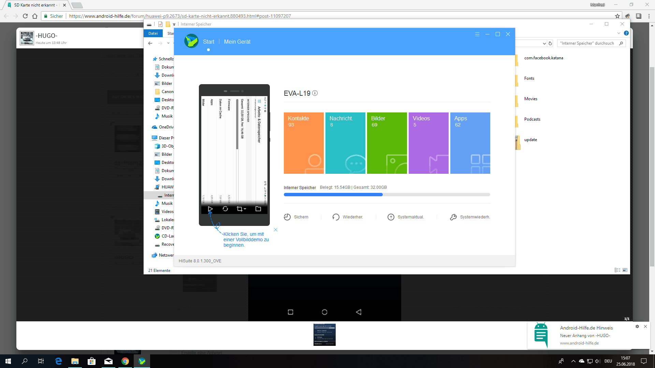Click Wiederher. restore button
This screenshot has width=655, height=368.
(x=348, y=217)
